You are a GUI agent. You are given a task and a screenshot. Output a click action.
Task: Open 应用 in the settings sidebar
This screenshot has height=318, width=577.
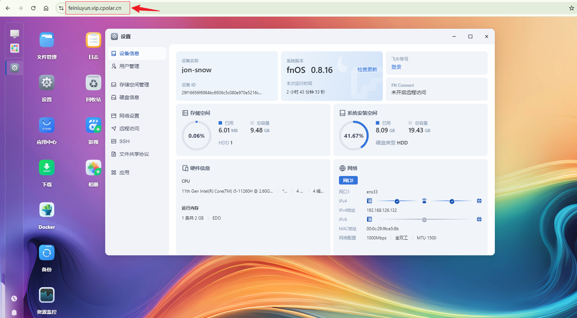coord(137,172)
